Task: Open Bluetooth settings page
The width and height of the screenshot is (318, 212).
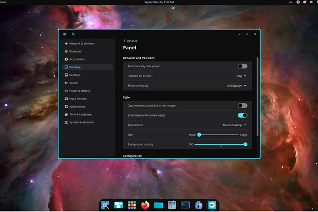Action: (x=87, y=51)
